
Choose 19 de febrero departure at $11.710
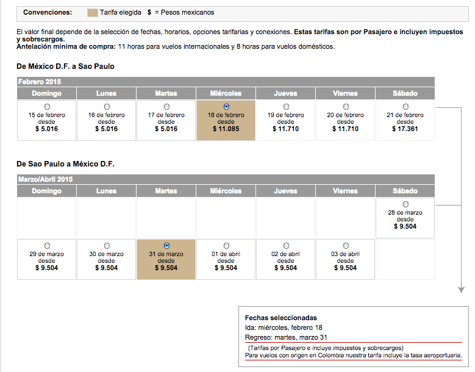pos(286,107)
